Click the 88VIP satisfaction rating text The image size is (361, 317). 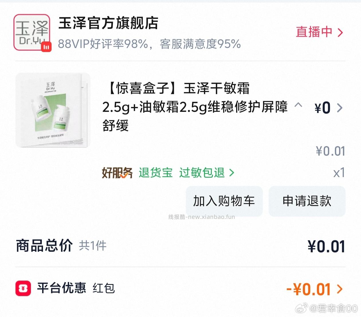149,44
